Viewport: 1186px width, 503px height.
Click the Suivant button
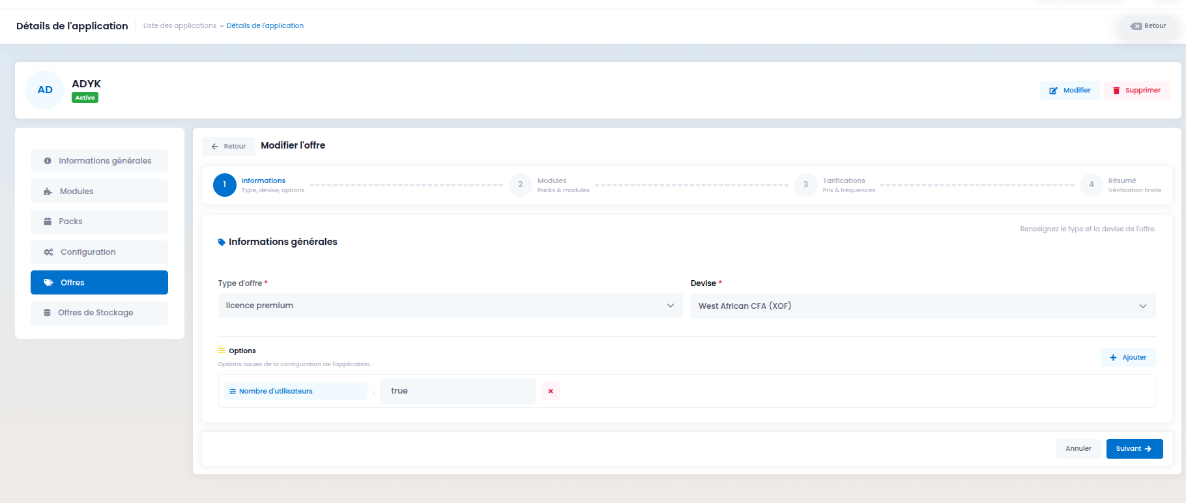(1135, 449)
